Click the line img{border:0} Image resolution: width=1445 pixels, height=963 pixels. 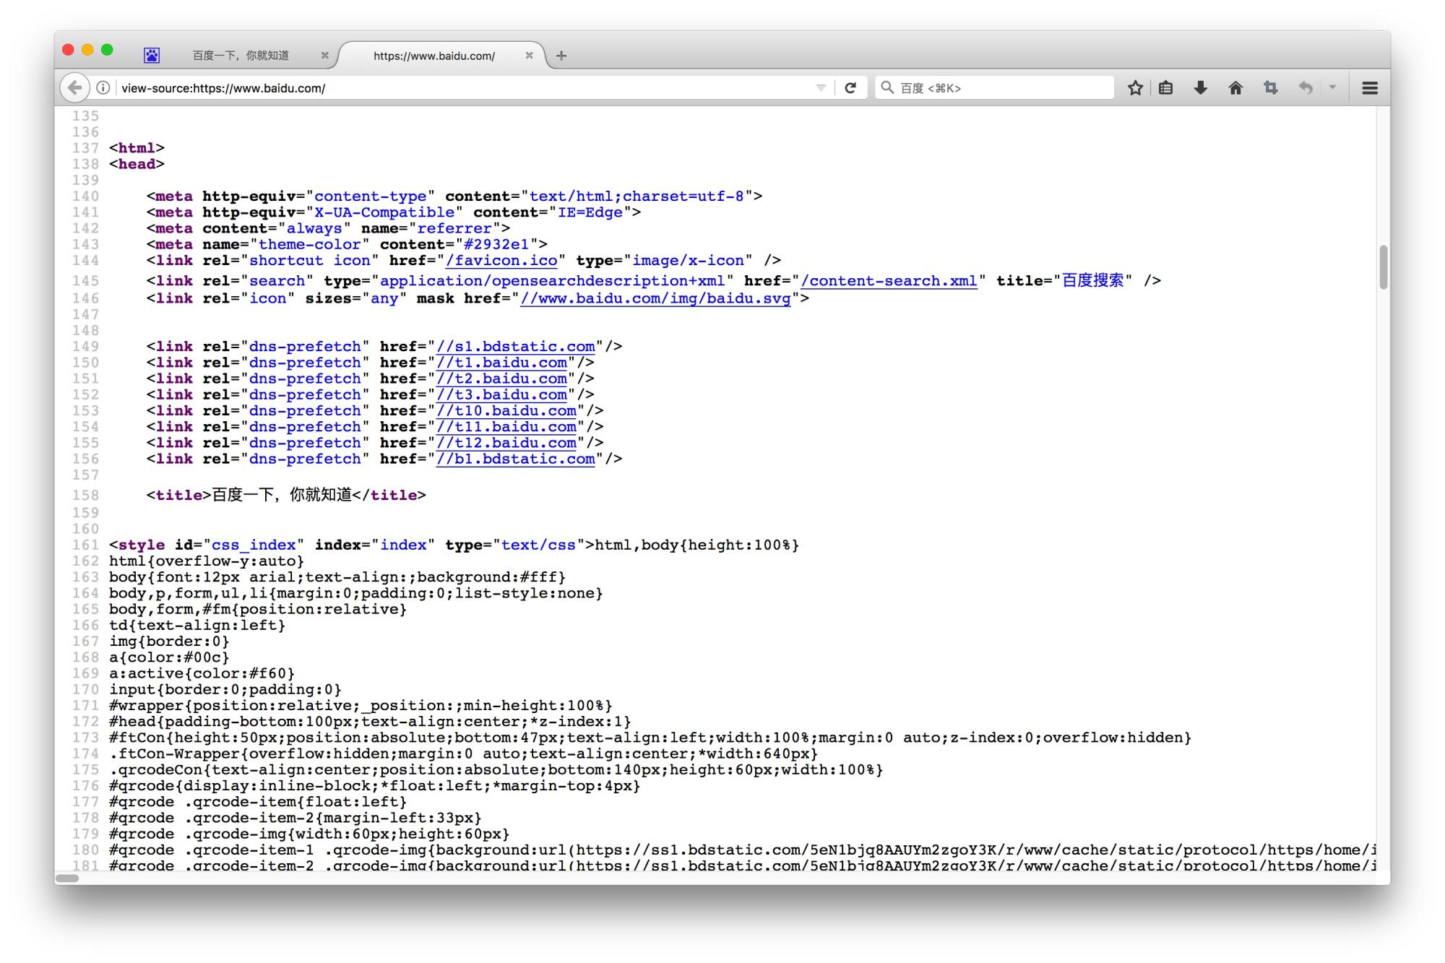click(x=169, y=642)
